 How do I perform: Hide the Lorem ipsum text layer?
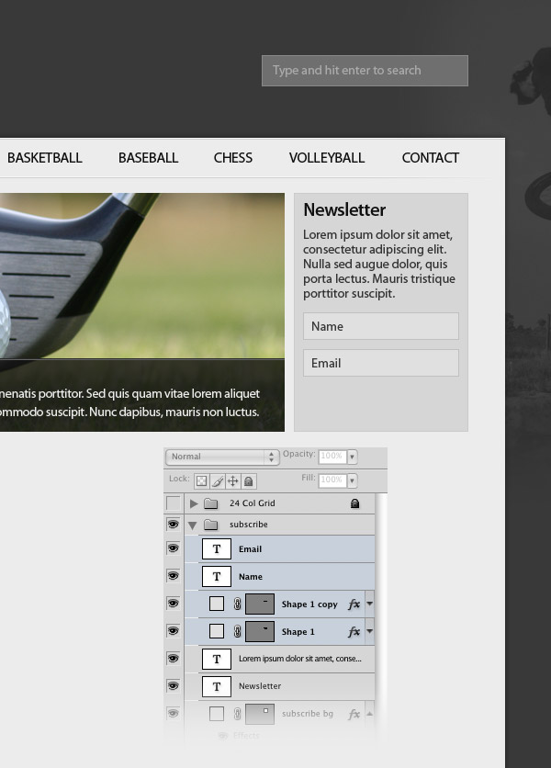[174, 659]
